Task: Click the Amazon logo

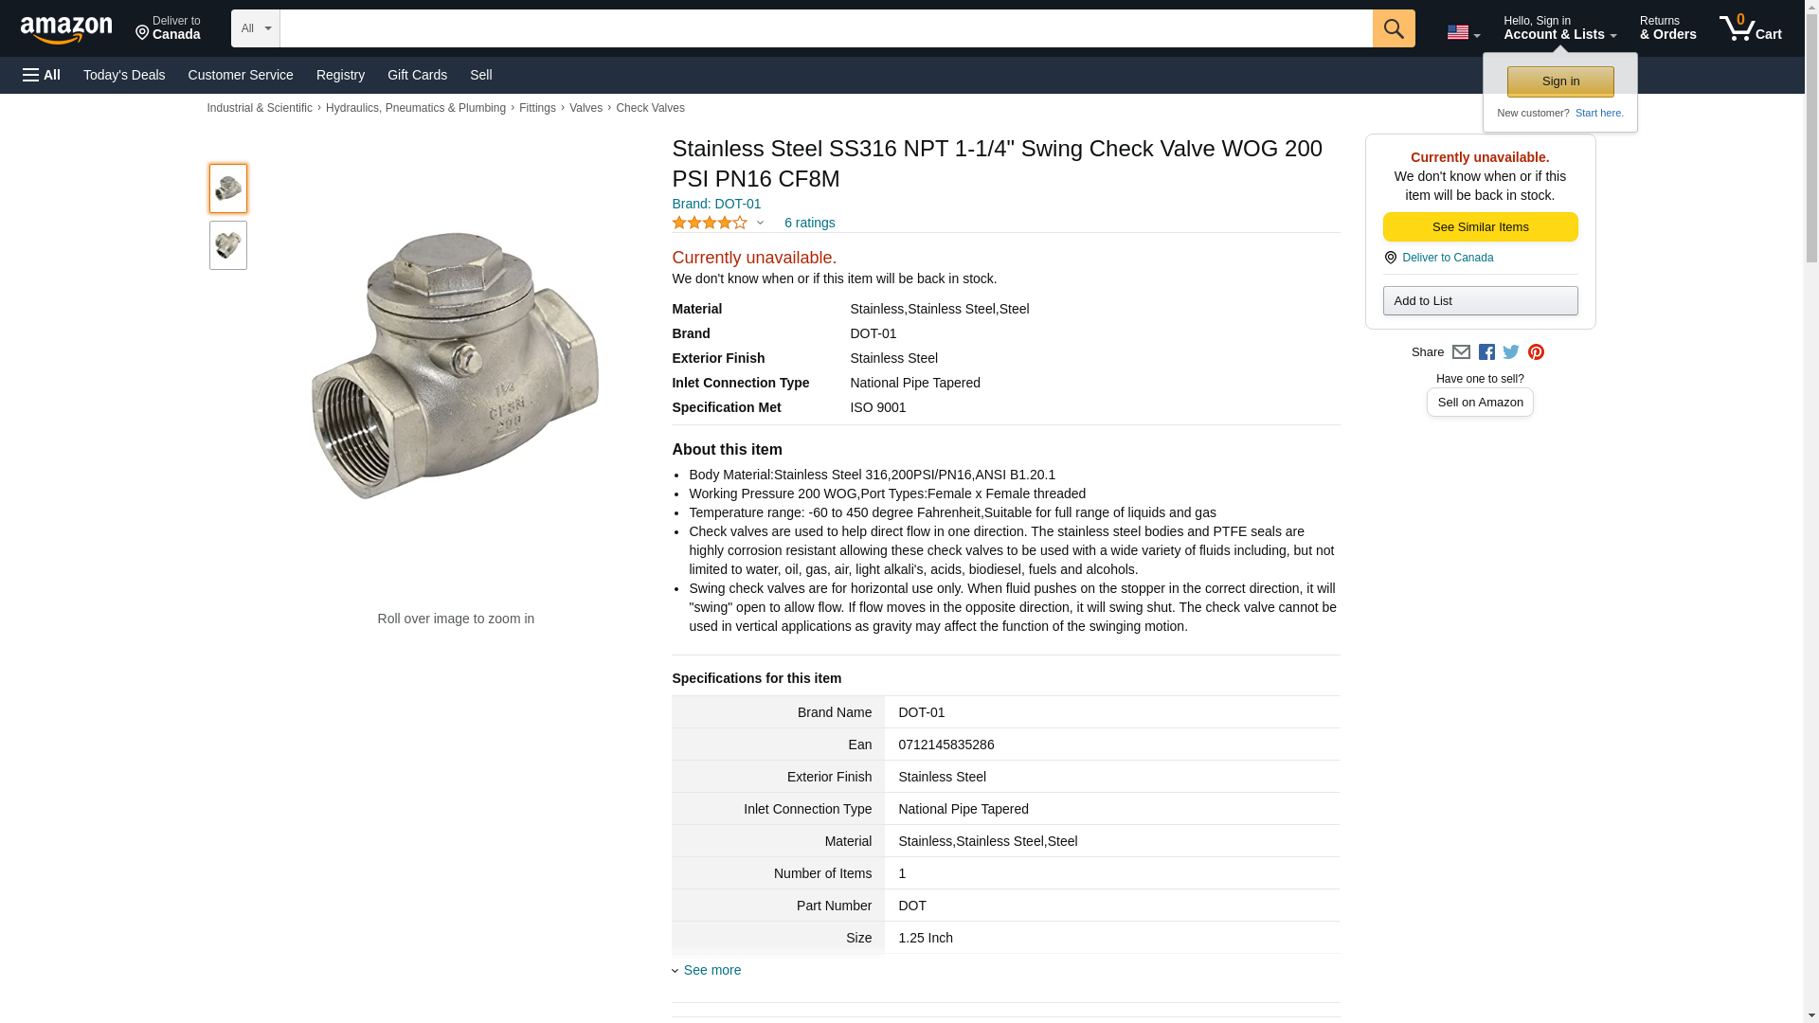Action: pos(66,29)
